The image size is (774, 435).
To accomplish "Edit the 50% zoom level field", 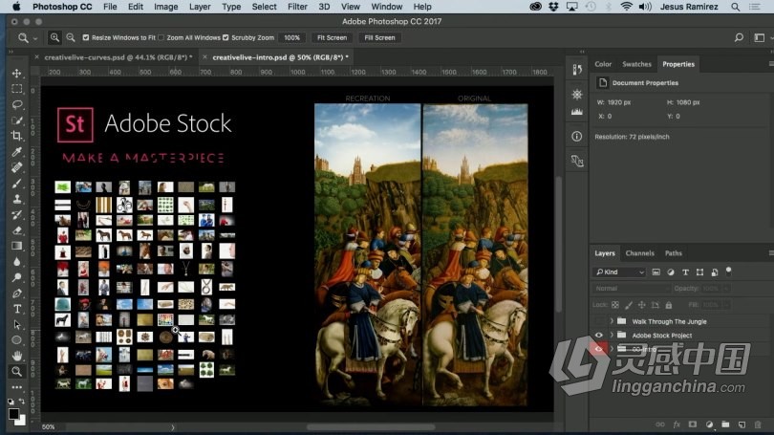I will (x=49, y=427).
